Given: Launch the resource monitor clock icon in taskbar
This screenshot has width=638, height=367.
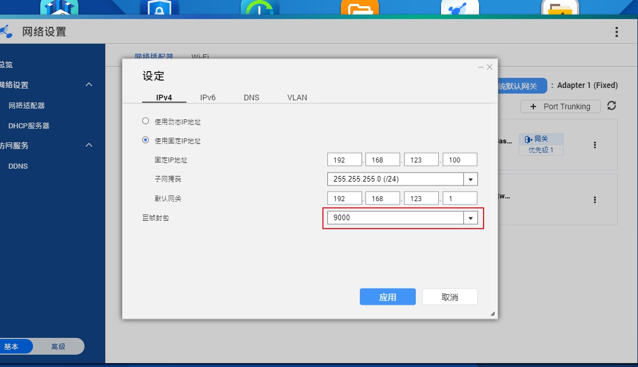Looking at the screenshot, I should [x=260, y=8].
